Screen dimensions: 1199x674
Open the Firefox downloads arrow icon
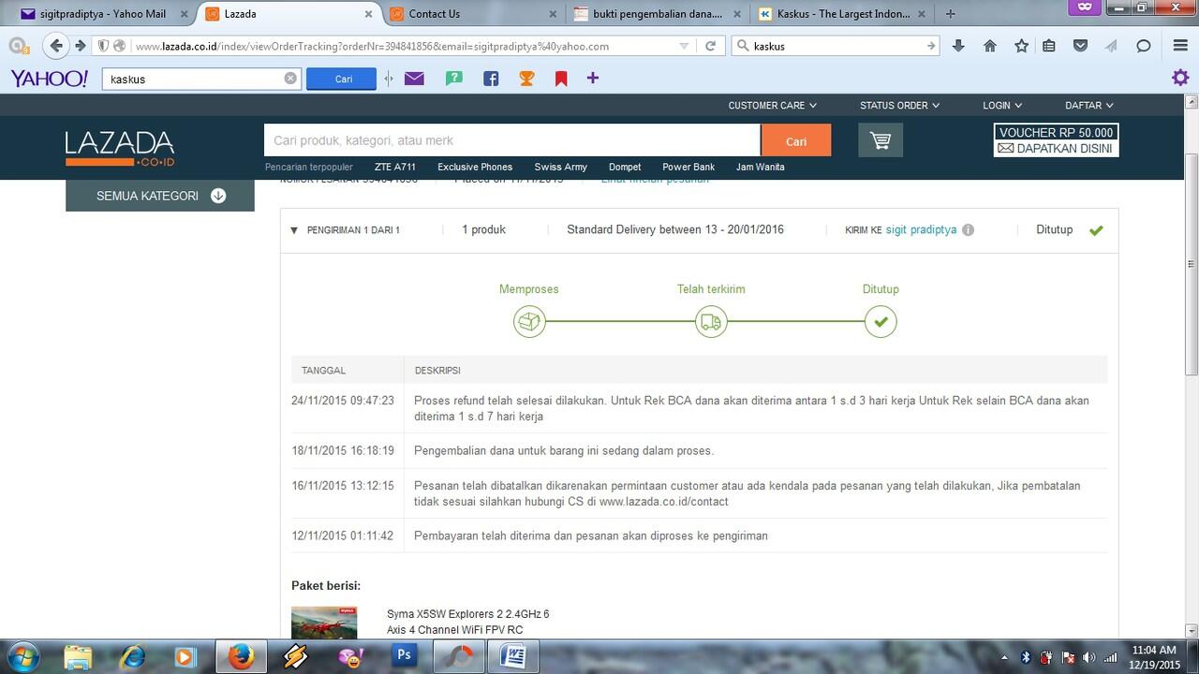coord(958,45)
